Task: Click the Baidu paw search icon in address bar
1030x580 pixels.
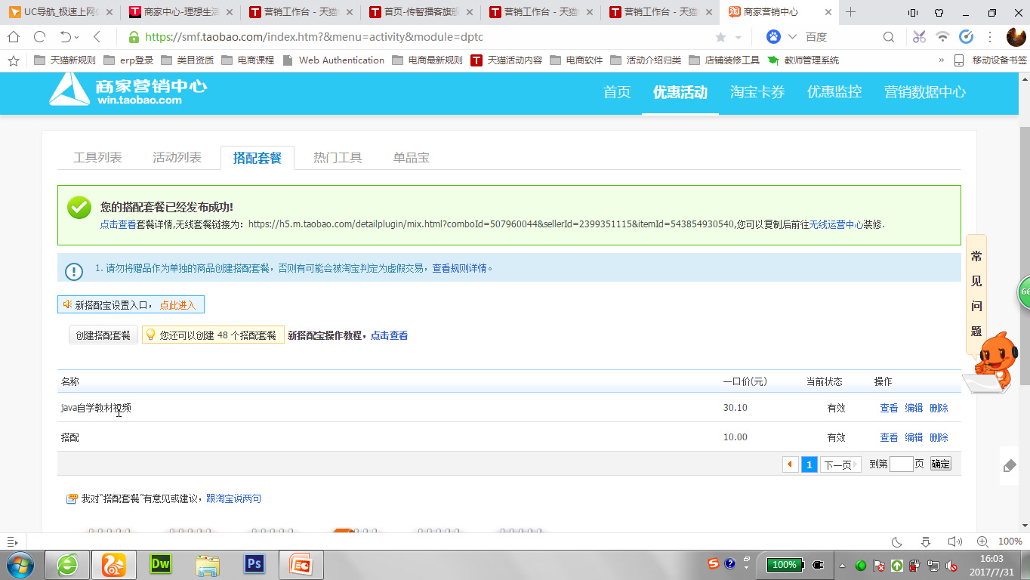Action: [x=774, y=36]
